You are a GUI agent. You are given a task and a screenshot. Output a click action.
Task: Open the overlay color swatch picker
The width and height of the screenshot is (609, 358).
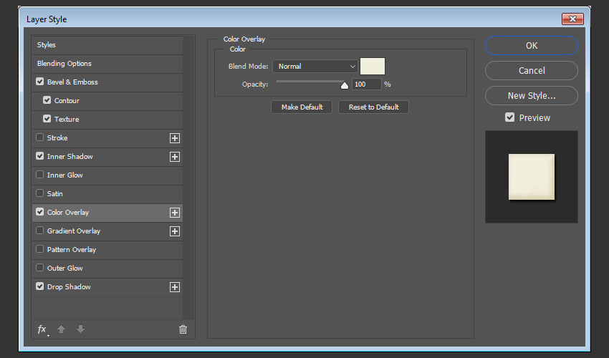373,66
